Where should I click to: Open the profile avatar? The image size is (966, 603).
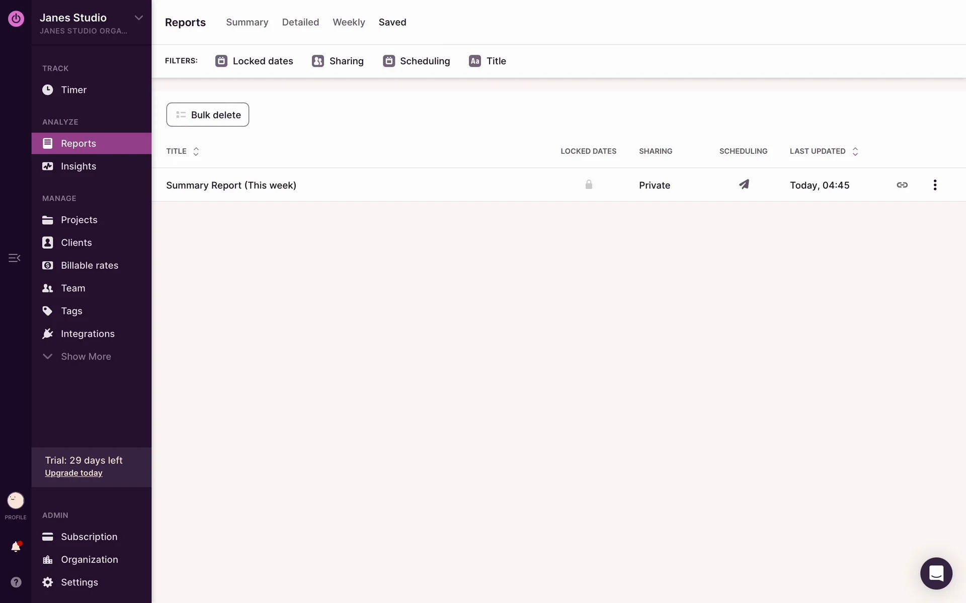pos(16,500)
